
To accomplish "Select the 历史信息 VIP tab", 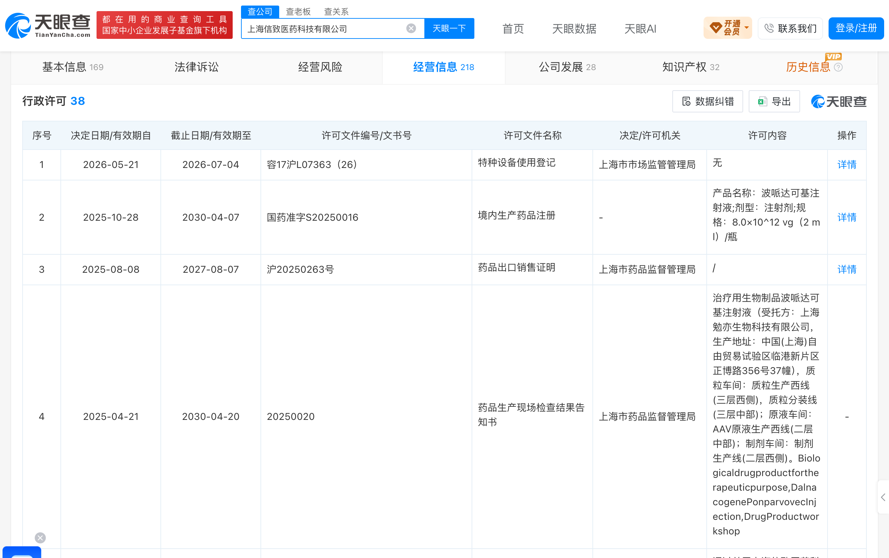I will (x=808, y=67).
